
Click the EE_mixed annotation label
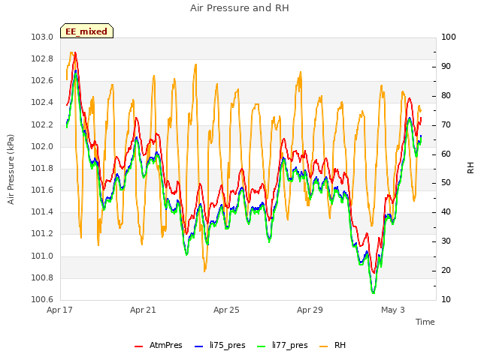click(87, 31)
